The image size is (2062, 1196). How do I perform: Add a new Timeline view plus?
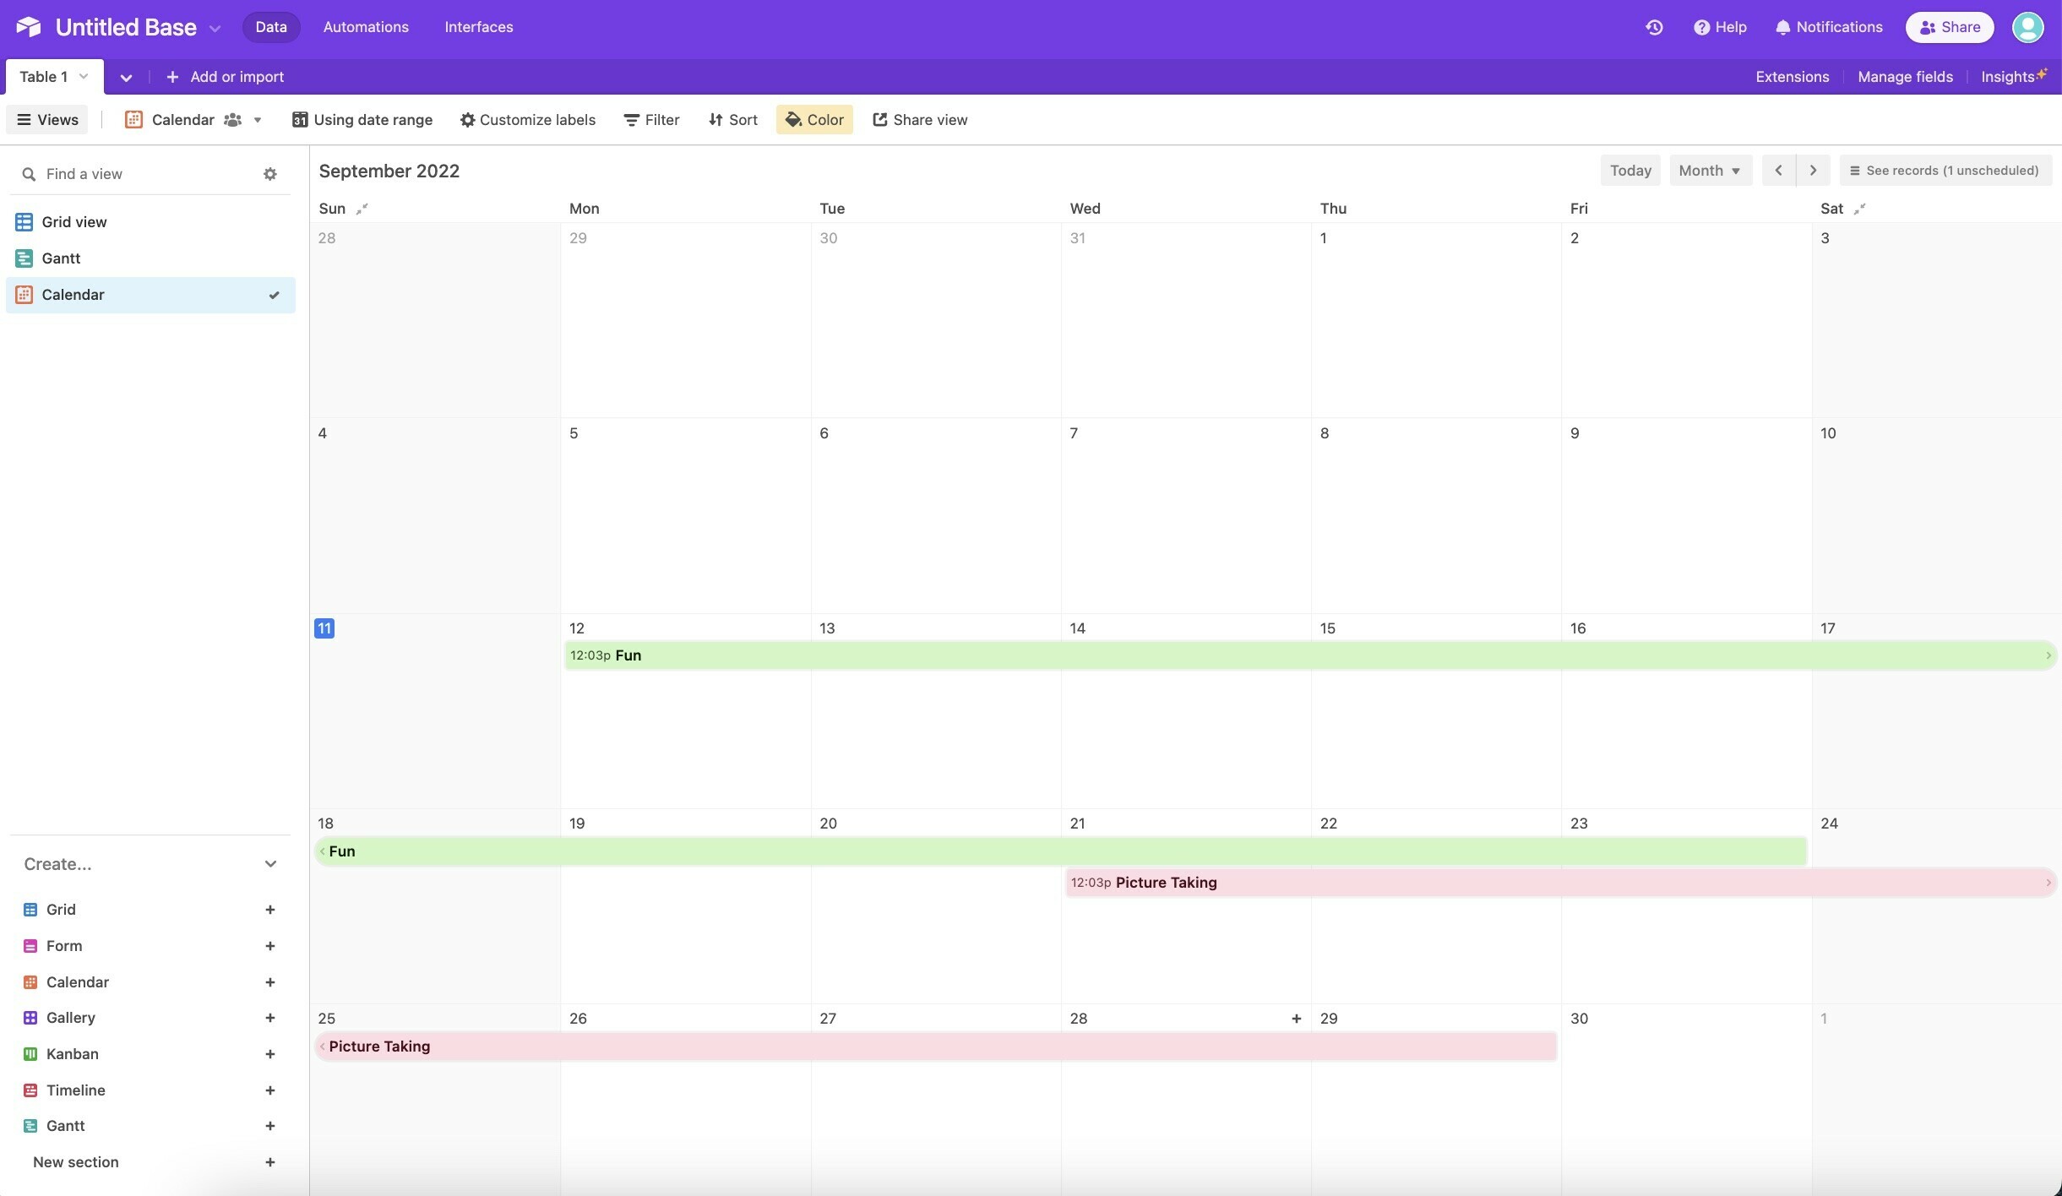coord(270,1090)
